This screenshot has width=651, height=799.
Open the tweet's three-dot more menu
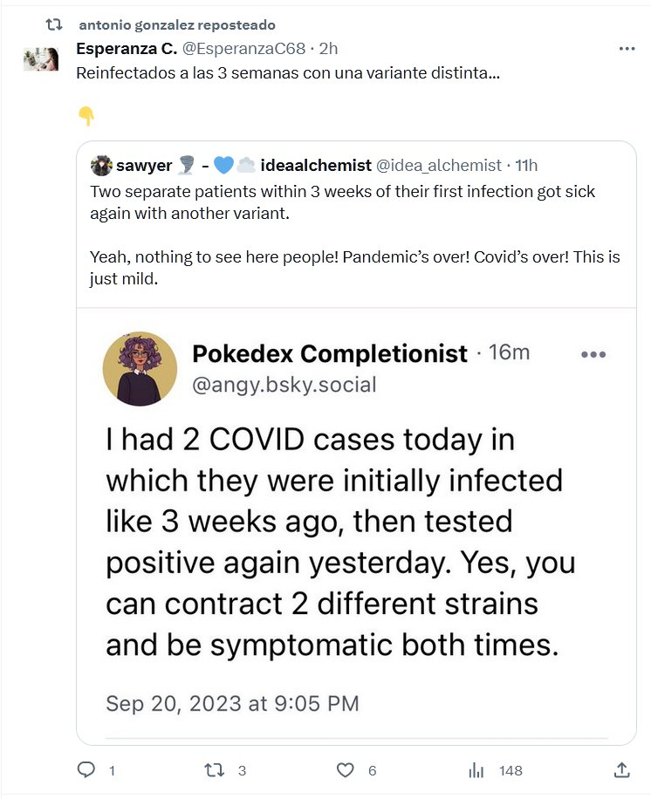pos(627,49)
